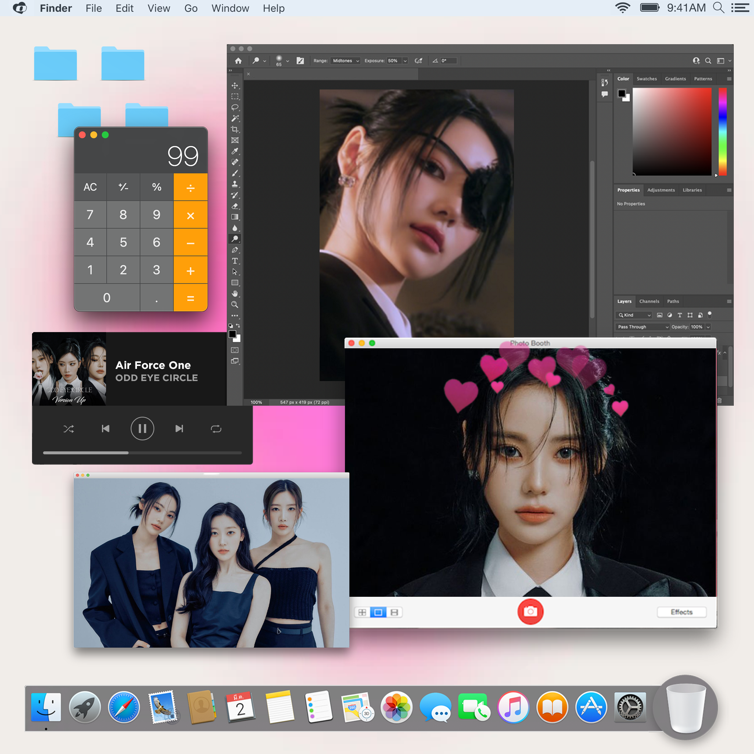Click the rainbow hue slider strip
The width and height of the screenshot is (754, 754).
click(x=722, y=131)
